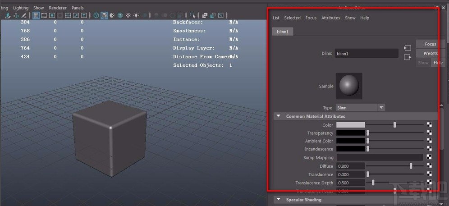This screenshot has width=449, height=206.
Task: Select the blinn1 tab
Action: point(283,32)
